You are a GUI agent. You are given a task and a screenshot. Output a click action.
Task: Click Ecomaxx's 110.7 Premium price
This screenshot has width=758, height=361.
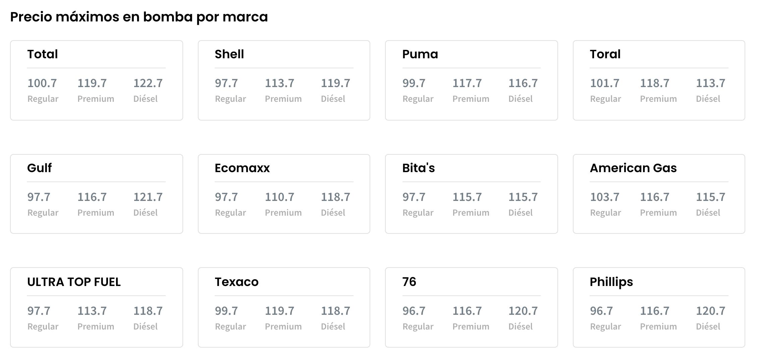click(x=279, y=197)
